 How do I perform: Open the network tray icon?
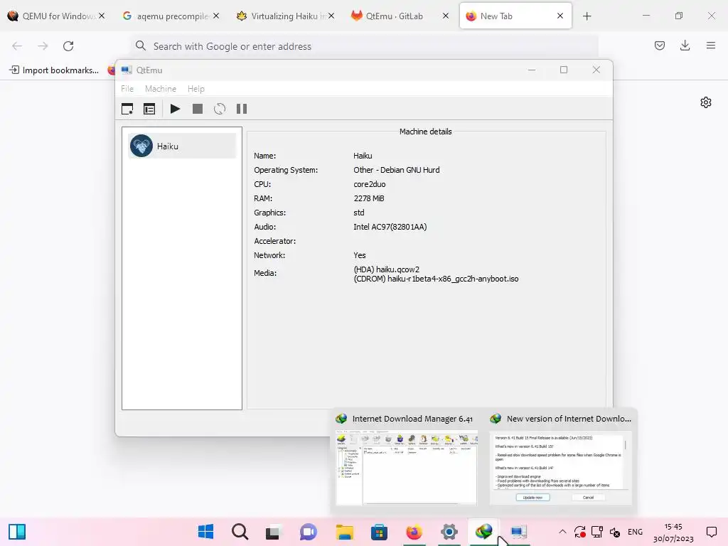(597, 532)
